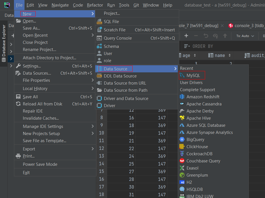Viewport: 265px width, 198px height.
Task: Select MySQL under Recent data sources
Action: [213, 75]
